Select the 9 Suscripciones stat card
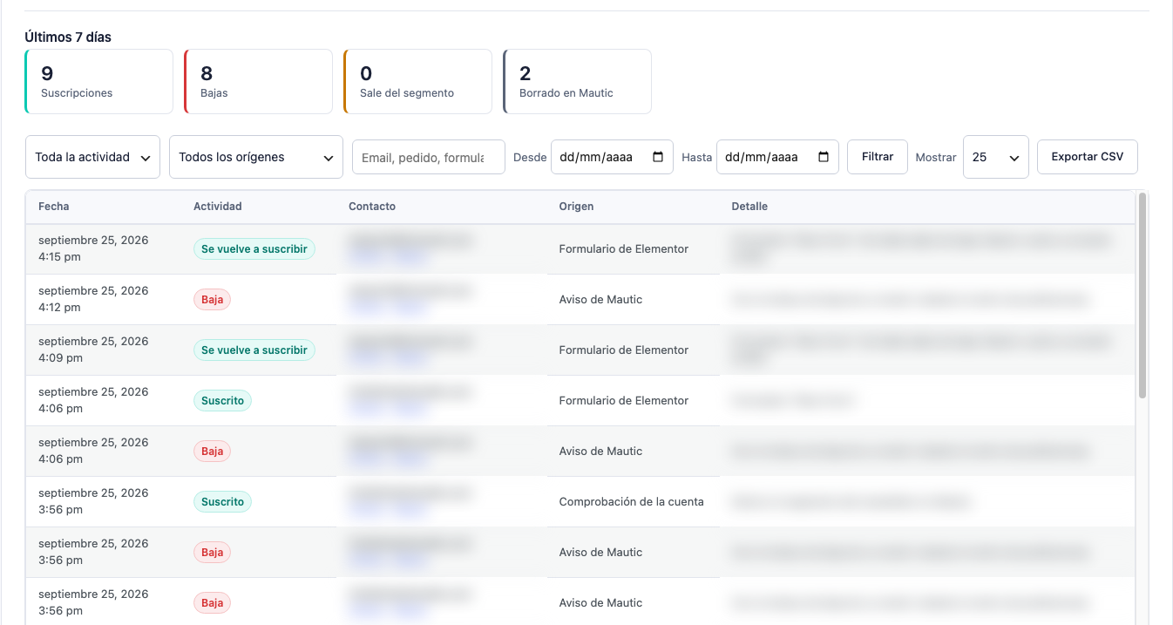This screenshot has height=625, width=1173. pos(98,81)
